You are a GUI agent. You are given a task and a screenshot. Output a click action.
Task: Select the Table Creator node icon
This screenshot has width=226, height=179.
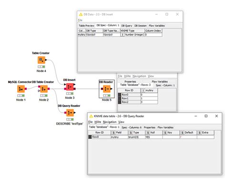(x=41, y=60)
